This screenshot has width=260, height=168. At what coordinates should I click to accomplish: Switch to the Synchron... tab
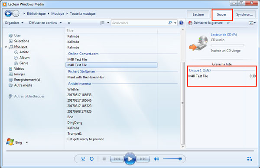(244, 14)
